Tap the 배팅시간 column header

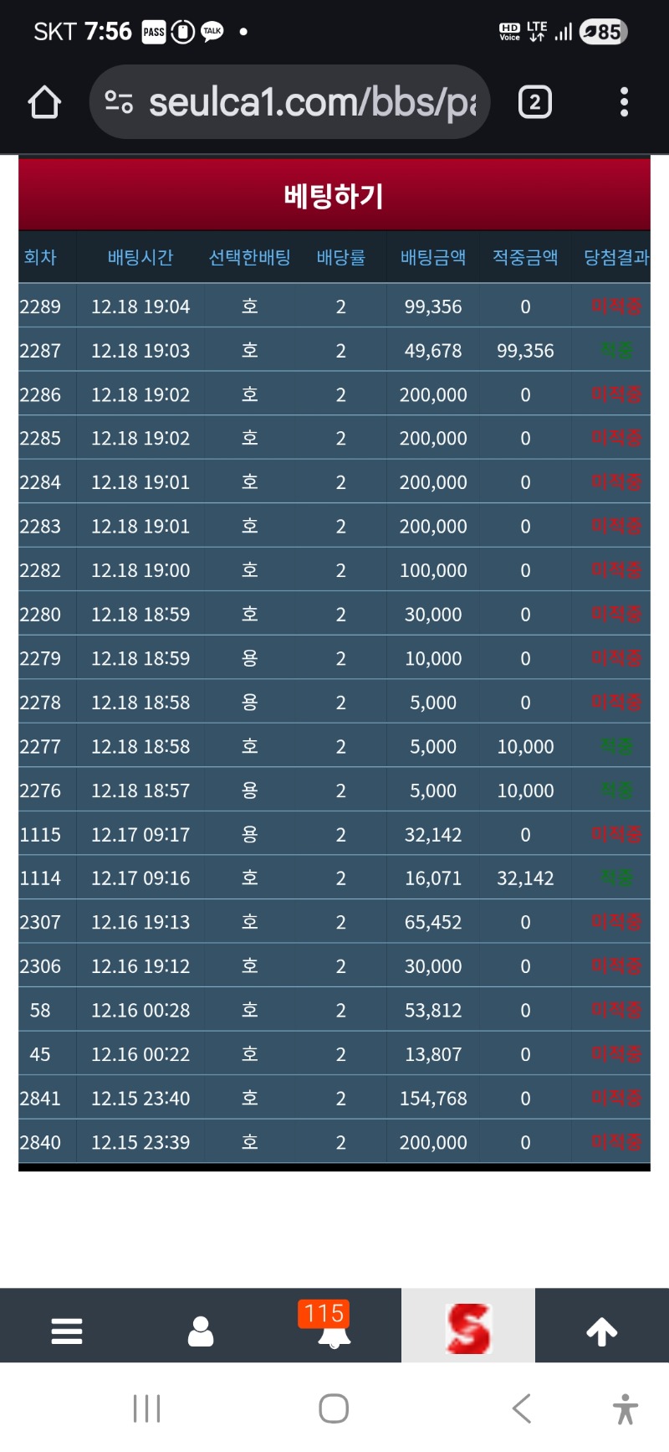[140, 257]
